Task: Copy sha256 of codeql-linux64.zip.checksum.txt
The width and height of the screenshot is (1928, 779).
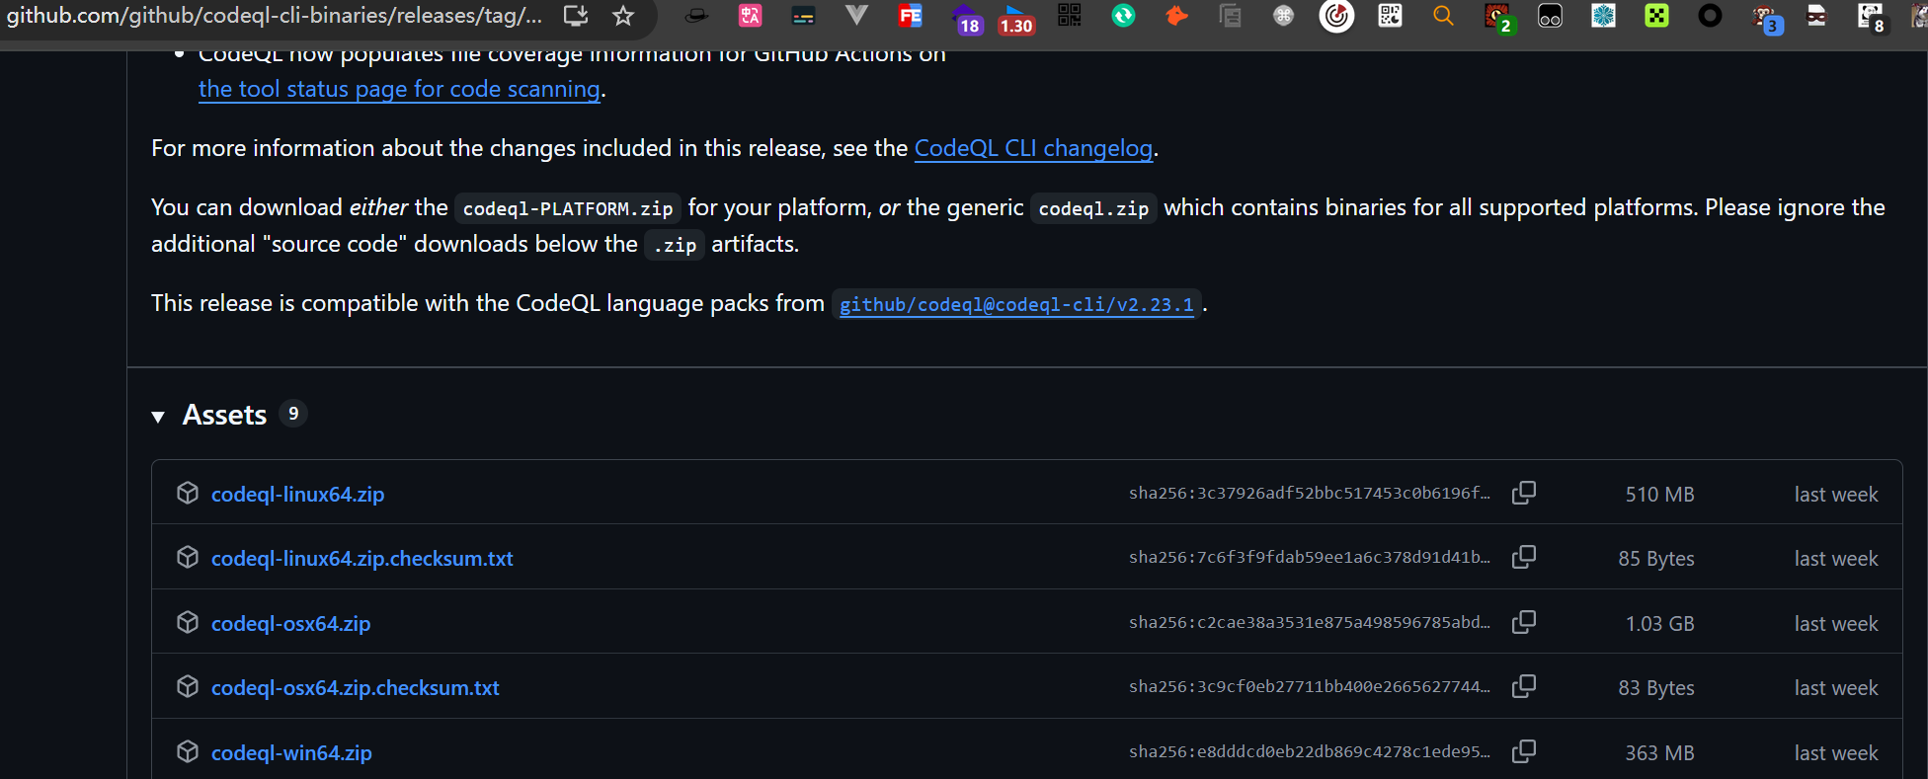Action: coord(1524,557)
